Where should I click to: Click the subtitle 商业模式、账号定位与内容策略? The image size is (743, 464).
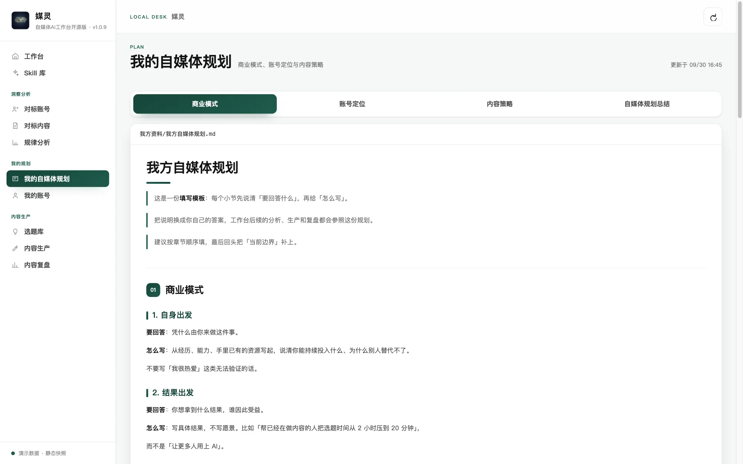coord(280,65)
